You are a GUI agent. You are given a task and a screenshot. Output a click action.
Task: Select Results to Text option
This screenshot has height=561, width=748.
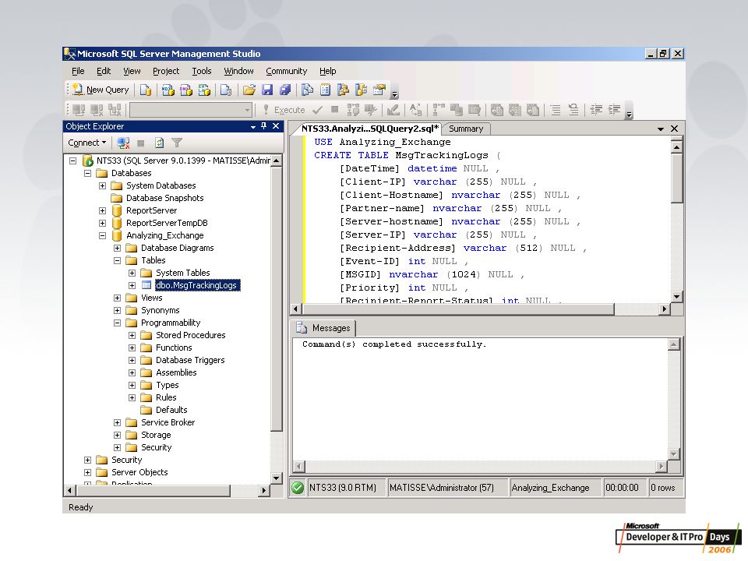(497, 110)
